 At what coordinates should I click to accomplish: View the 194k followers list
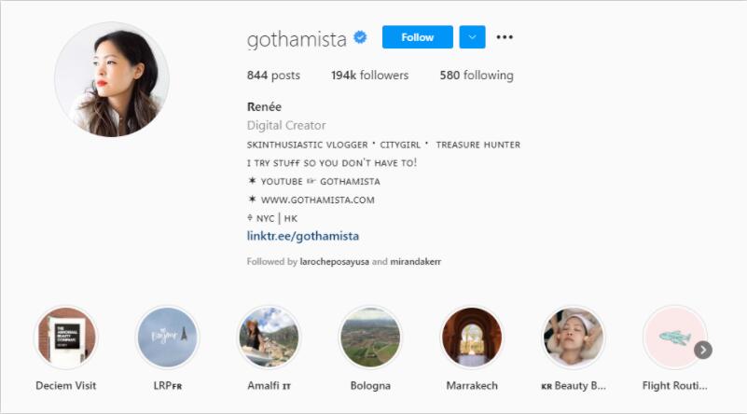click(369, 76)
